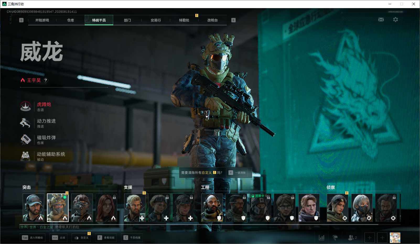Select the bald 工程 operator with headset
The height and width of the screenshot is (244, 420).
(212, 208)
